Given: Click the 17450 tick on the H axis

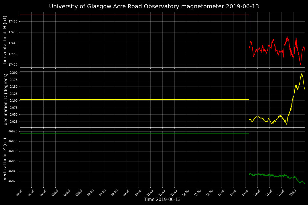Looking at the screenshot, I should 13,32.
